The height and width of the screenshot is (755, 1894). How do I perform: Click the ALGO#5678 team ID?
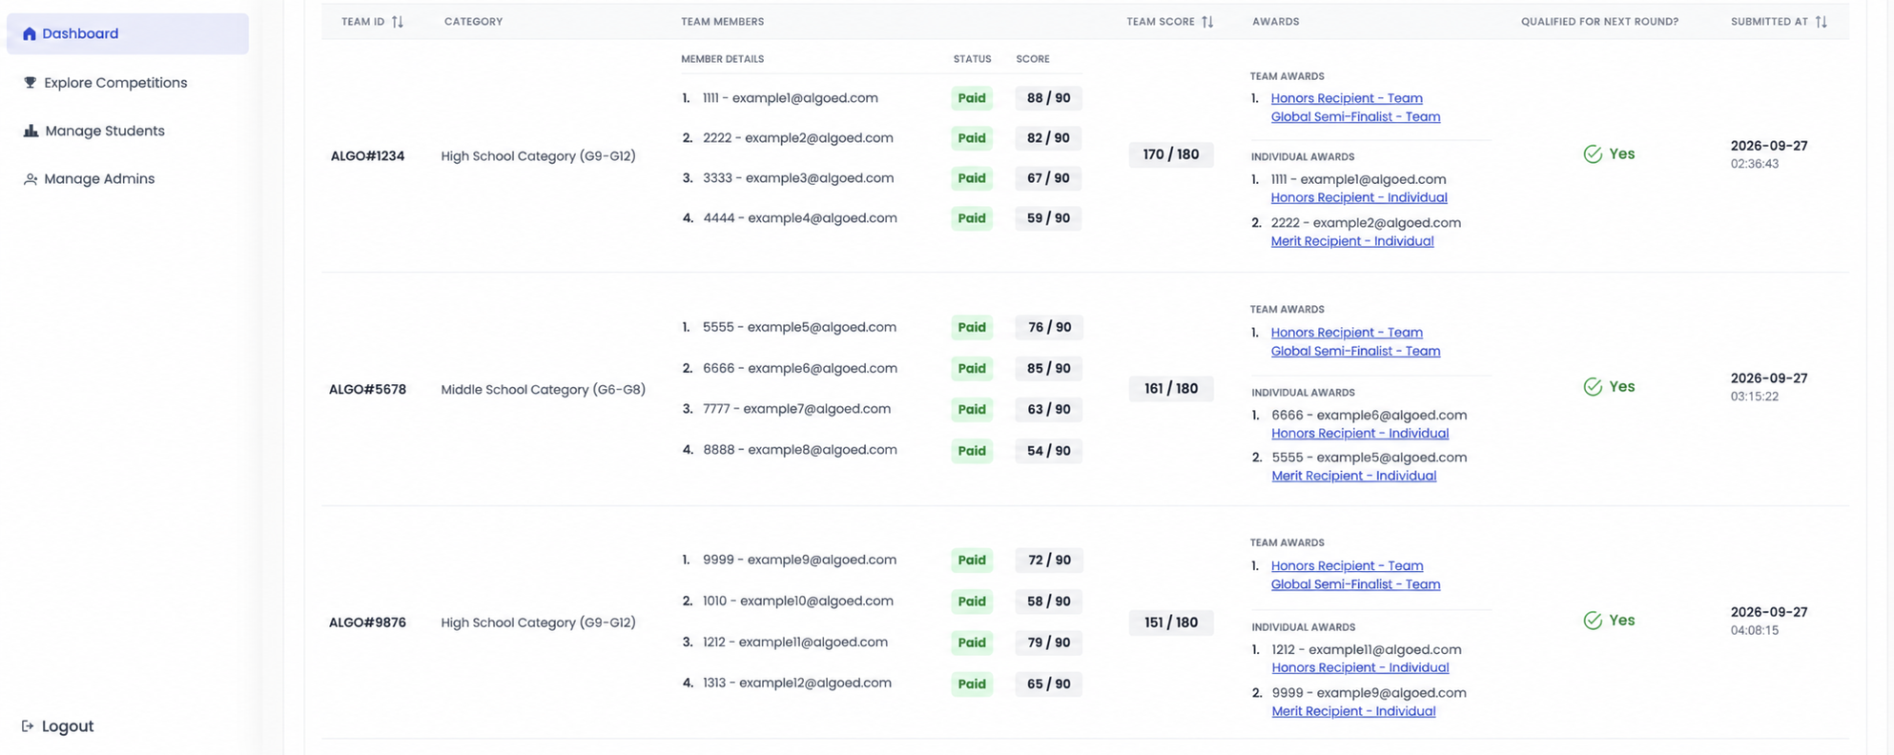[367, 390]
